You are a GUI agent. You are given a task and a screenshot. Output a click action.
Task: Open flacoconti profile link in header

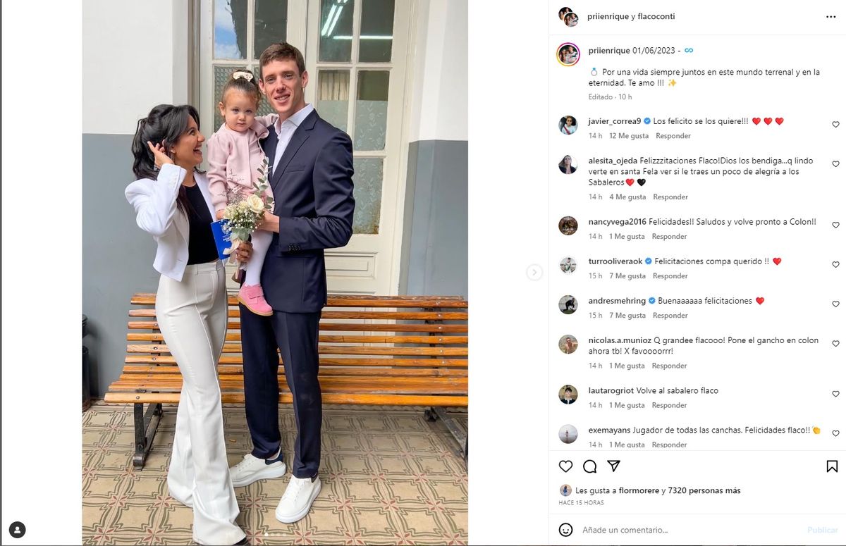(x=656, y=16)
